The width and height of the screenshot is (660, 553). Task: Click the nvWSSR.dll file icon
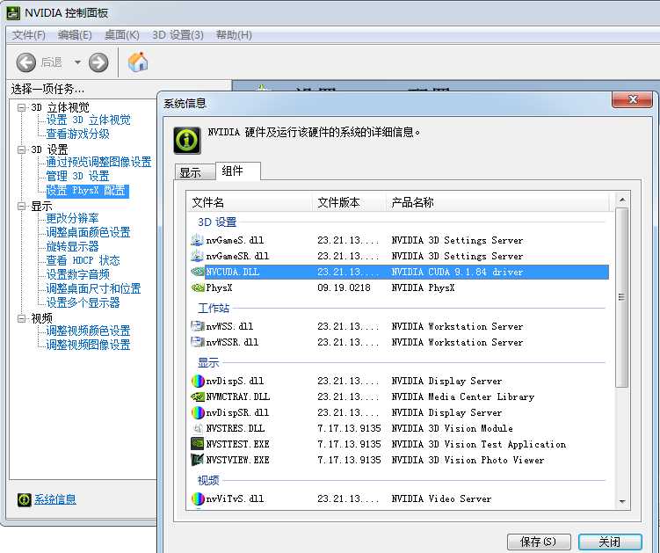(x=198, y=342)
